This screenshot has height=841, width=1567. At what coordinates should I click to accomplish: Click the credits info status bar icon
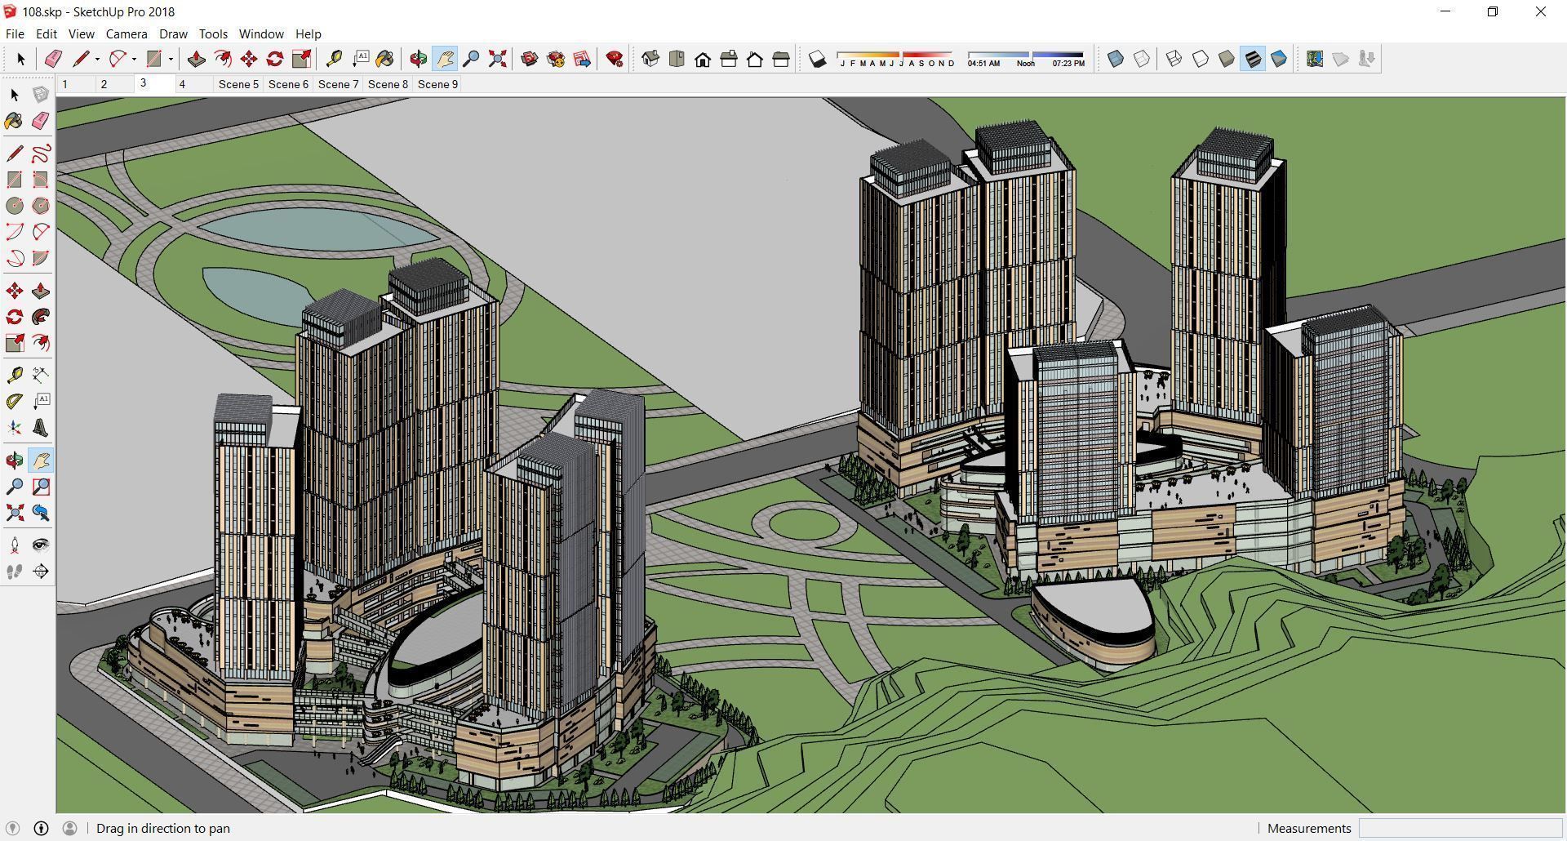pos(41,828)
